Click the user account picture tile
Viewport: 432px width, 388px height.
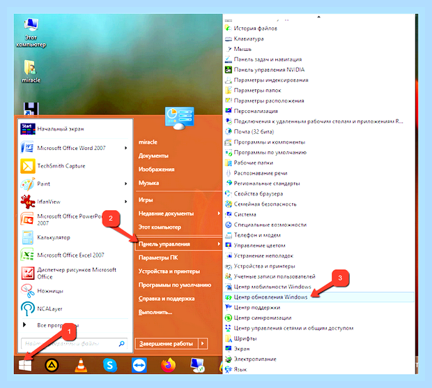tap(179, 118)
